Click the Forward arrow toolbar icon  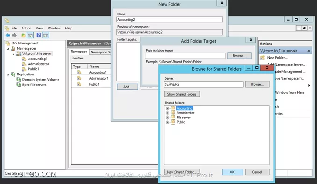(14, 36)
